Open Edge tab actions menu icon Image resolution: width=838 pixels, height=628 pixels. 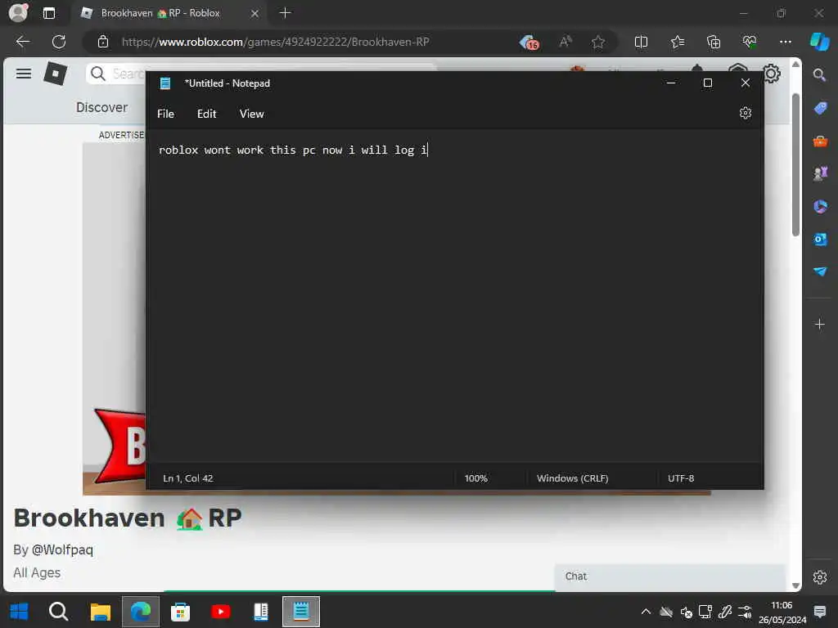tap(49, 13)
